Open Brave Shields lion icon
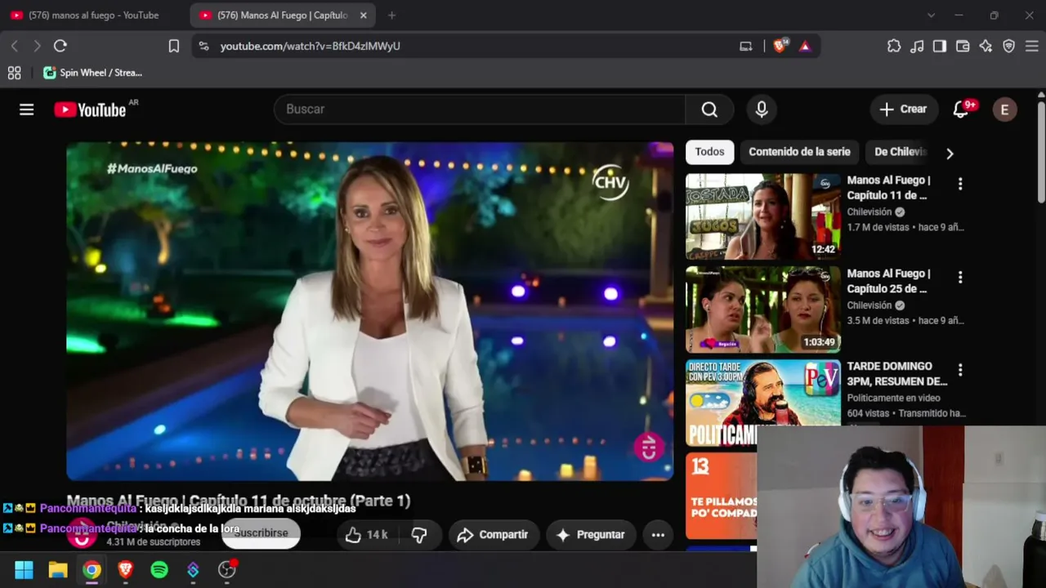The image size is (1046, 588). pos(780,47)
